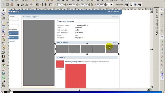Image resolution: width=165 pixels, height=93 pixels.
Task: Open Заливка и обводка dock panel tab
Action: pos(157,21)
